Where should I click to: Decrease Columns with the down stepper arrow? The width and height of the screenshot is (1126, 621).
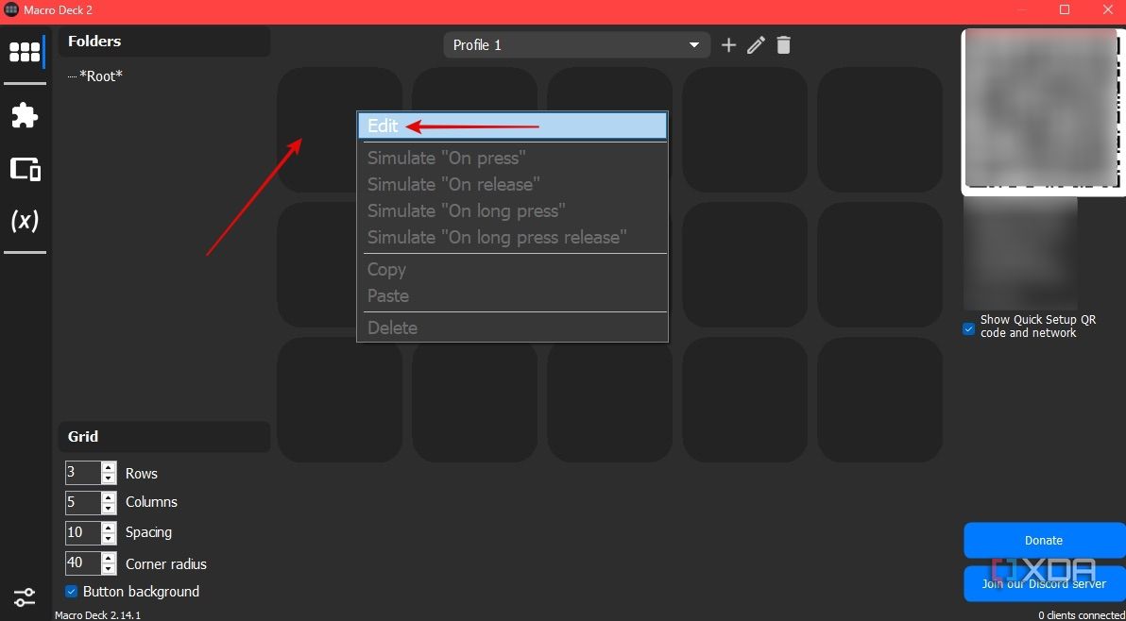click(110, 507)
